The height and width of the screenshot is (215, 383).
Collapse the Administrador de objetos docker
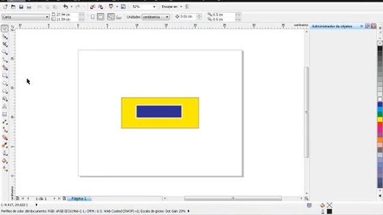(361, 26)
